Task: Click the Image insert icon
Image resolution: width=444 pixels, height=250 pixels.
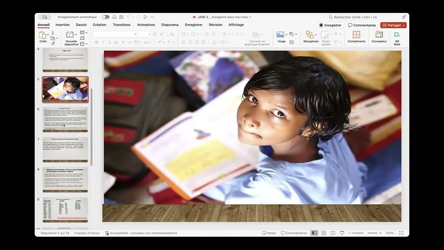Action: [x=280, y=34]
